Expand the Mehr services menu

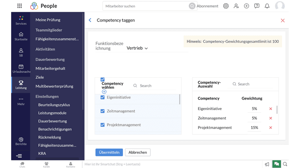tap(21, 101)
